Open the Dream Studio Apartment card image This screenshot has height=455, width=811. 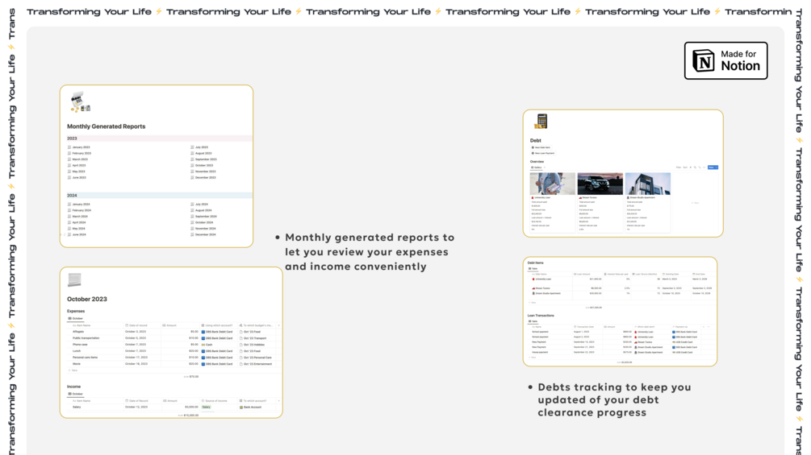point(647,184)
